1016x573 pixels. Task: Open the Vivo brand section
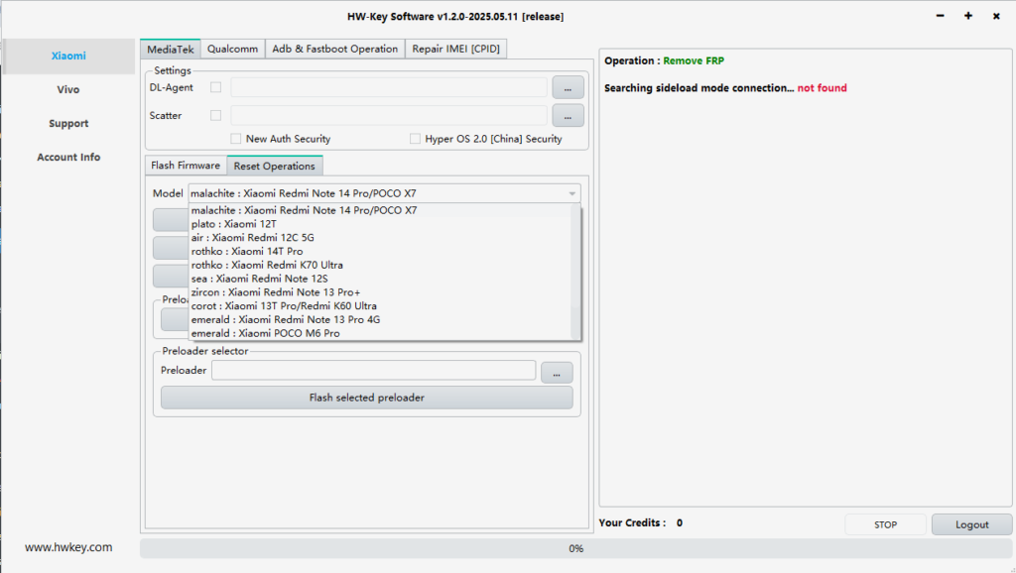tap(68, 89)
